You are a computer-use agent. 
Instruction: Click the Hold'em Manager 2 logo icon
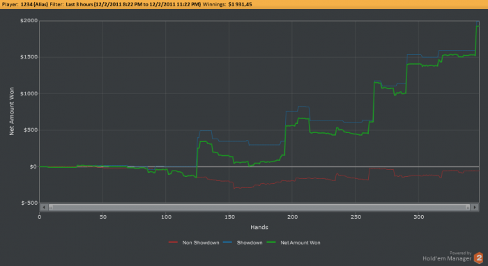479,258
